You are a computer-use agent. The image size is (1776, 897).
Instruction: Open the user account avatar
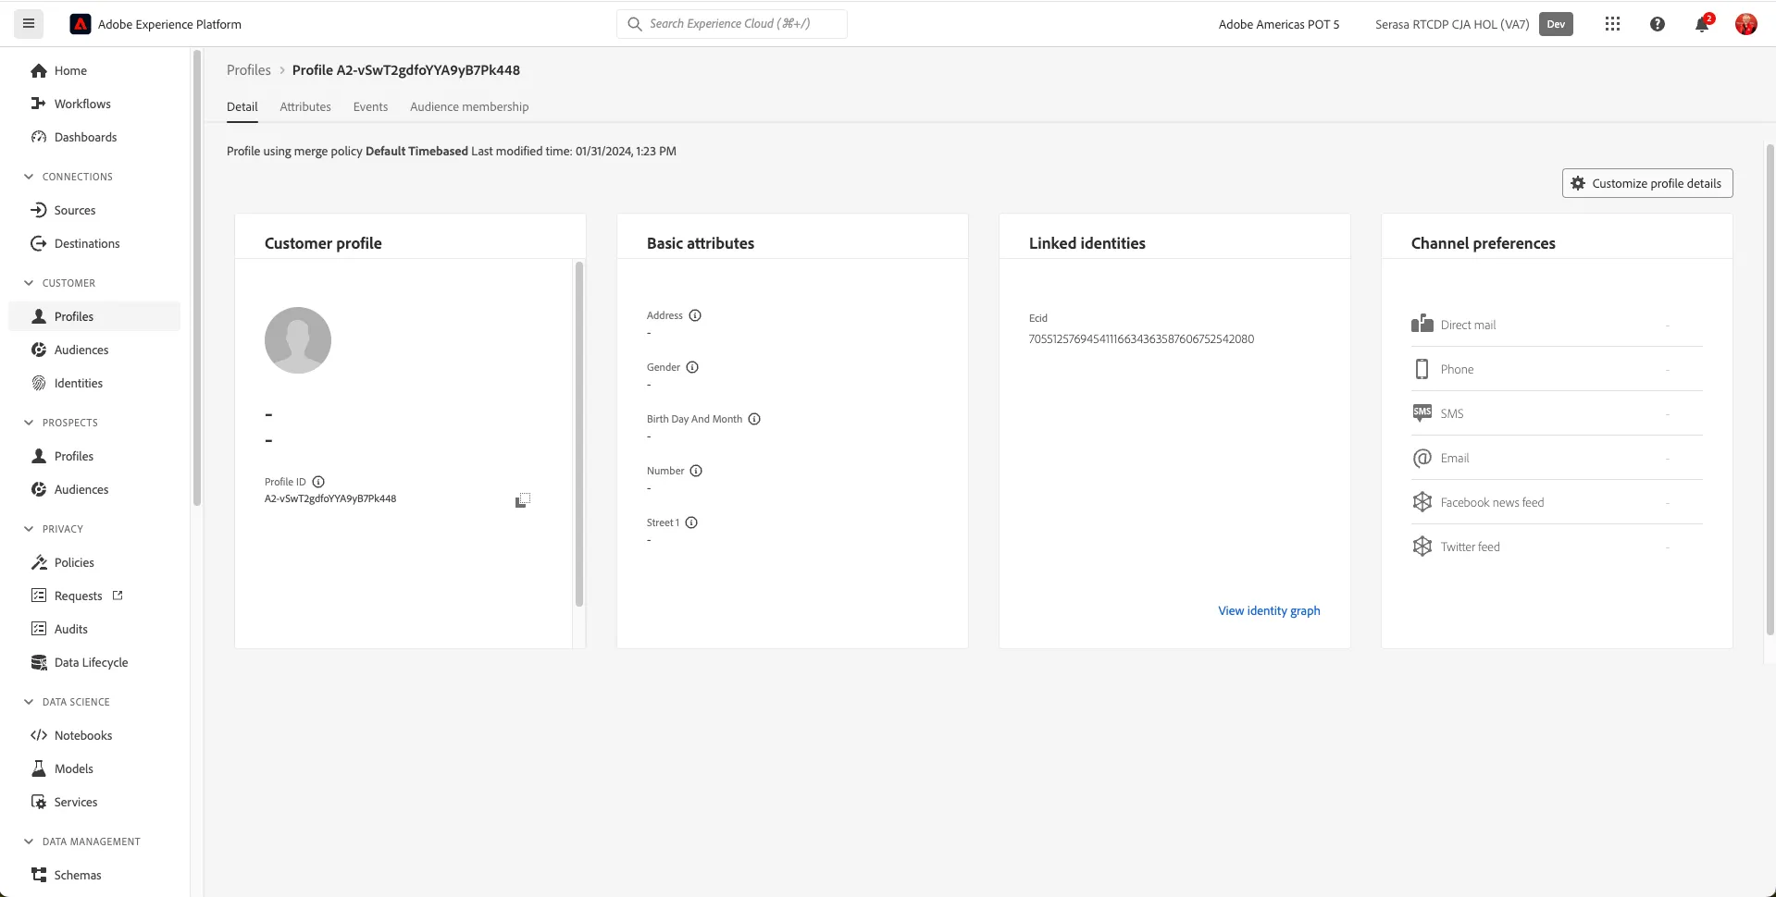tap(1745, 24)
